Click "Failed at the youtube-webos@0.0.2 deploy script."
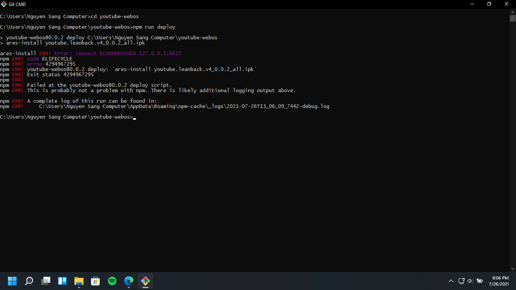The height and width of the screenshot is (290, 516). (100, 85)
